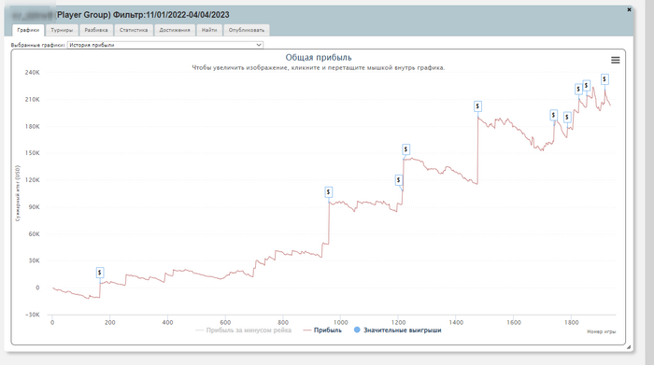Click the Общая прибыль chart title
This screenshot has width=654, height=365.
(319, 58)
